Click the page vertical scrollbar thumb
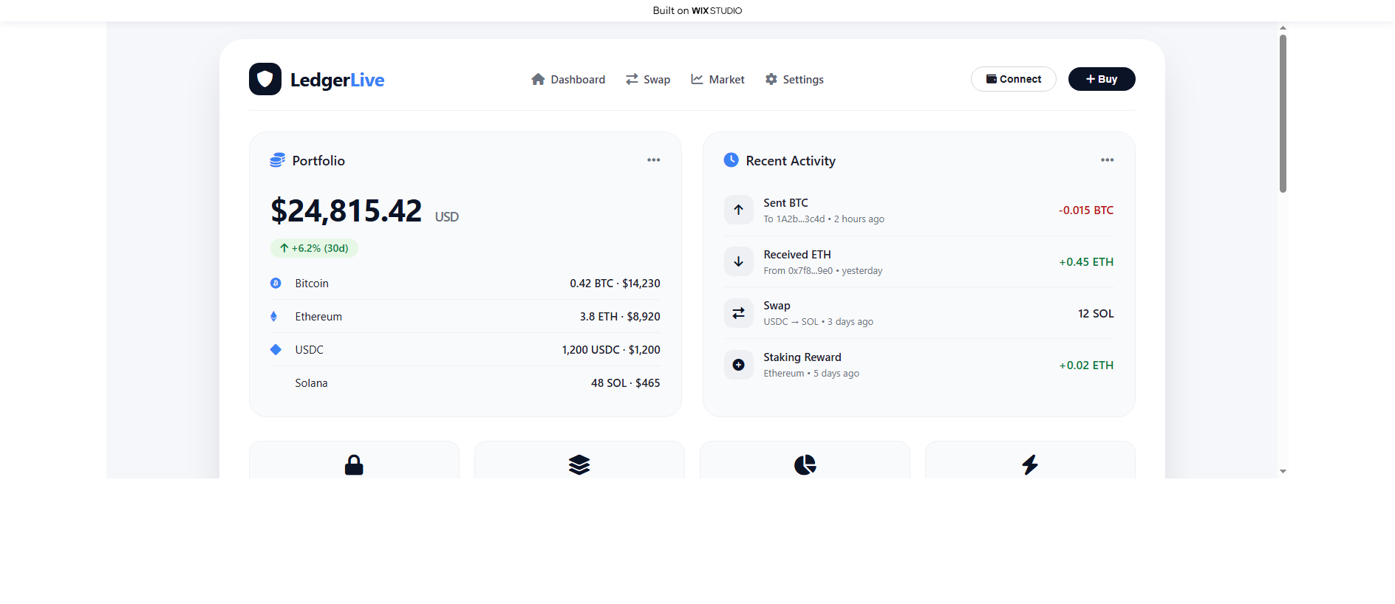Viewport: 1395px width, 604px height. (x=1283, y=113)
